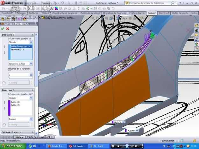Open the Direction 1 Globale influence dropdown
Viewport: 199px width, 149px height.
click(x=31, y=42)
